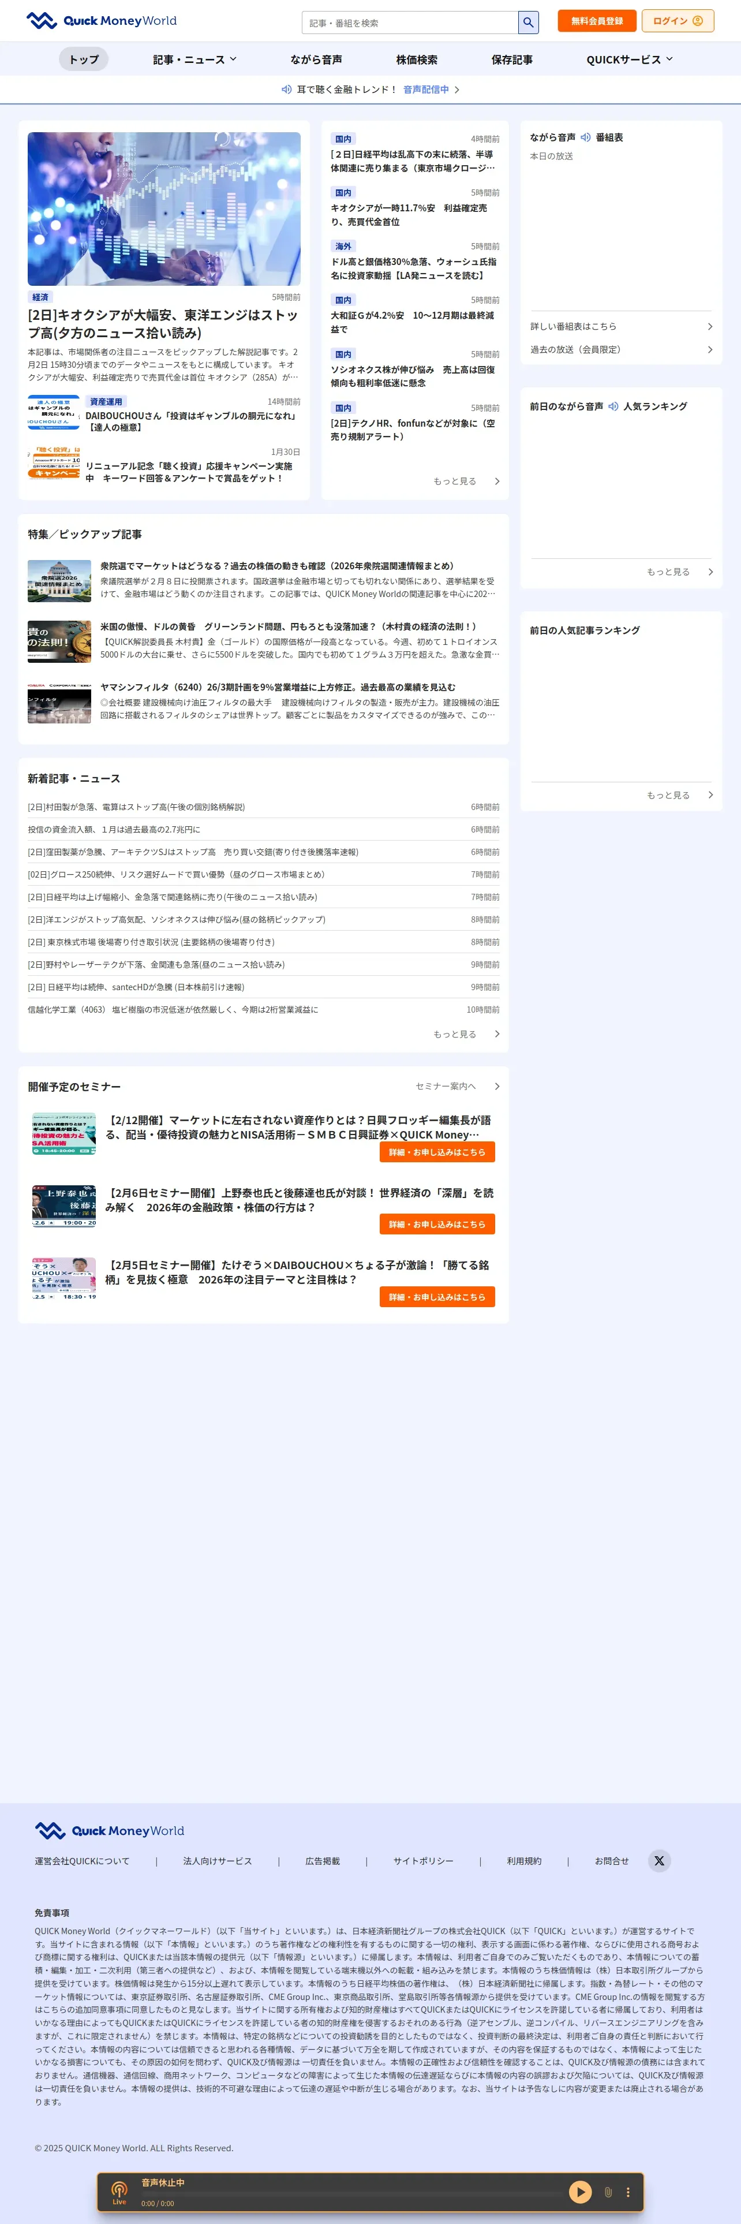Screen dimensions: 741x2224
Task: Expand the QUICKサービス dropdown menu
Action: tap(630, 59)
